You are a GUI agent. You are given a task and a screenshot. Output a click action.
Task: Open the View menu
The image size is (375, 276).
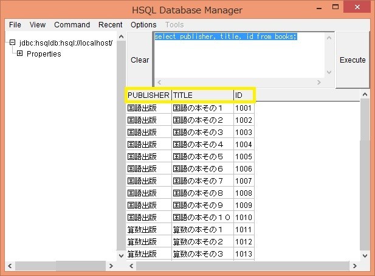(x=38, y=25)
